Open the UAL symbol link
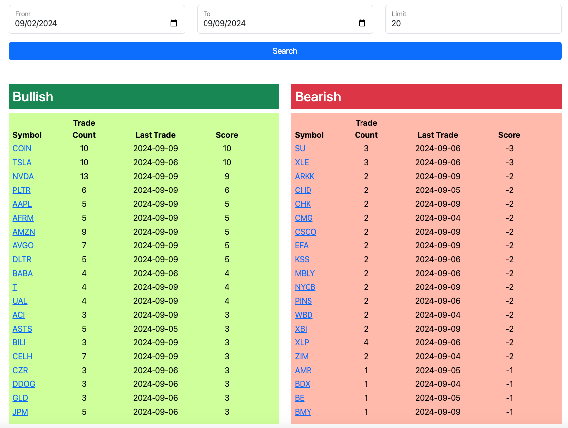Image resolution: width=568 pixels, height=428 pixels. 20,301
